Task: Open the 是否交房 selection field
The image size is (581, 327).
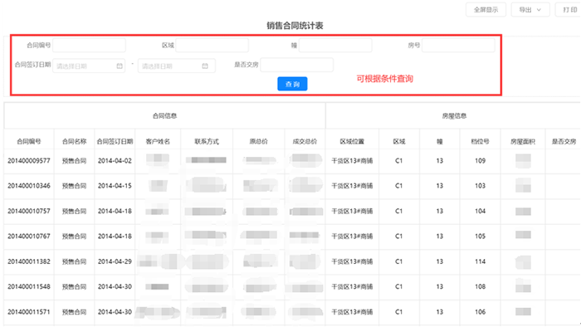Action: (x=297, y=65)
